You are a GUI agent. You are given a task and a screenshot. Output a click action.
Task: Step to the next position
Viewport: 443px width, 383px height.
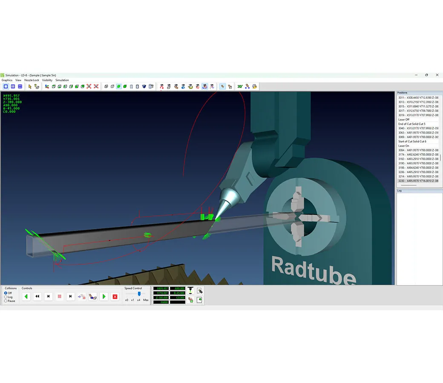[71, 297]
